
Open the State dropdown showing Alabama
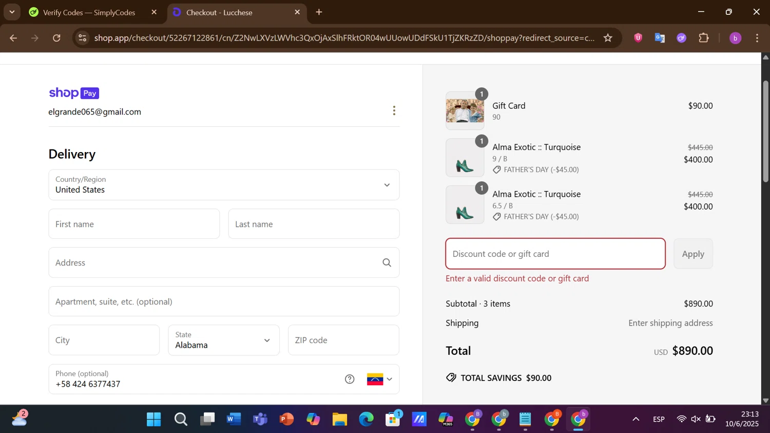(224, 340)
